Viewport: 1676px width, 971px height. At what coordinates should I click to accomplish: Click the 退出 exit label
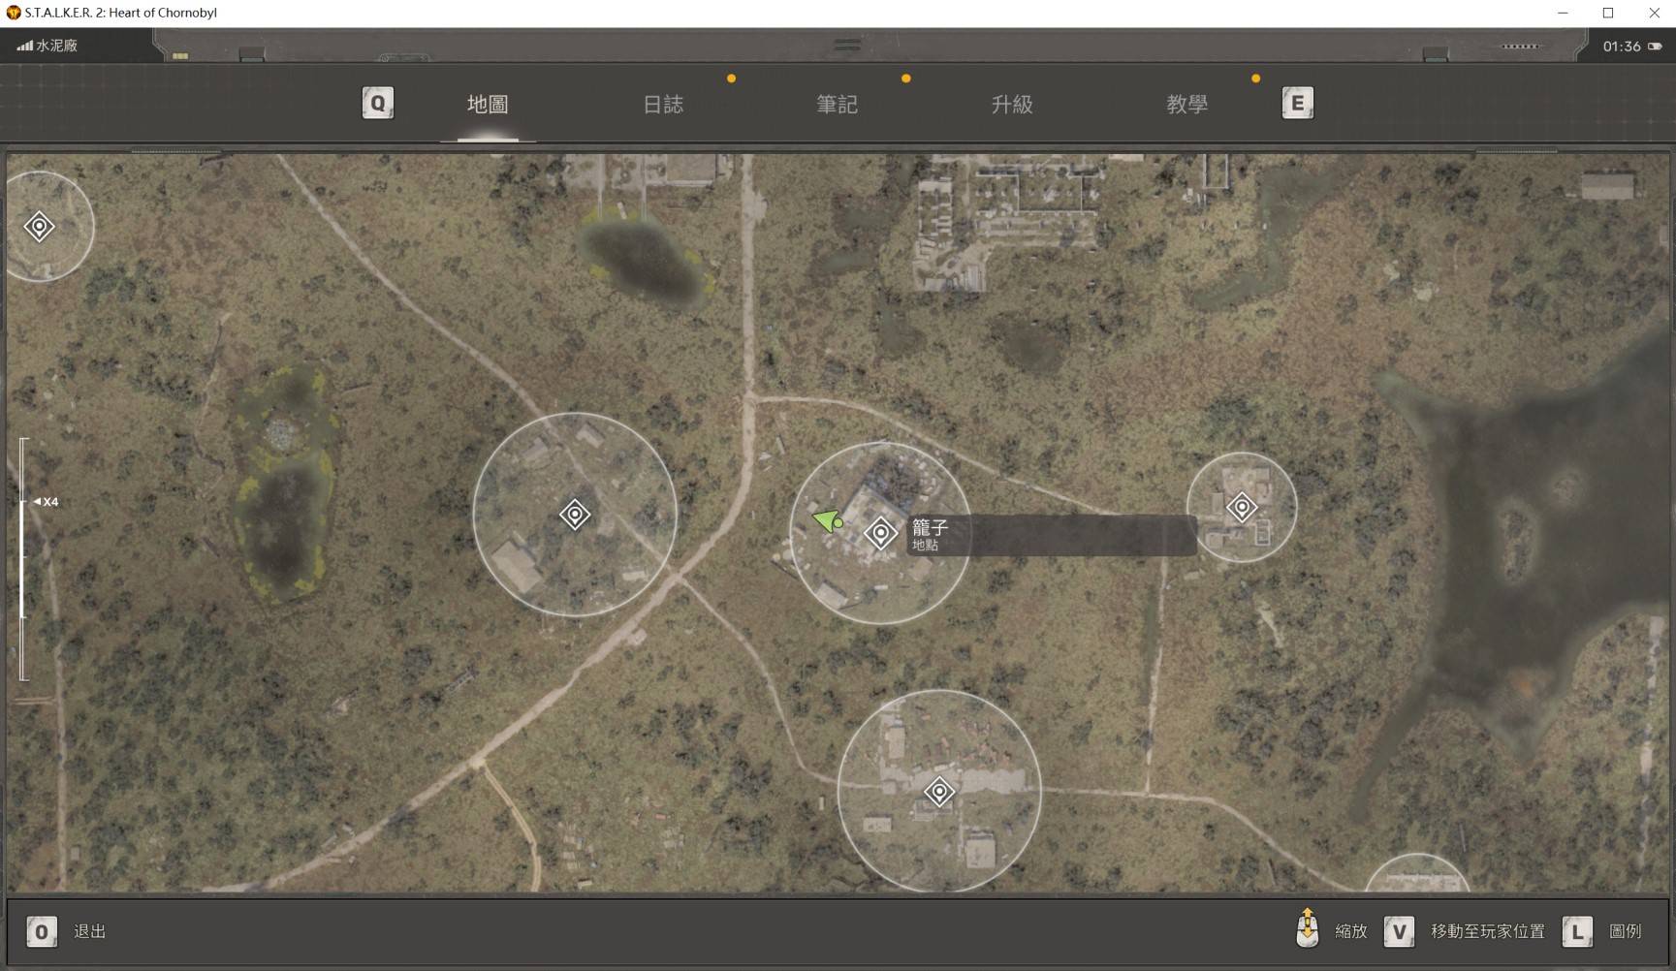point(89,931)
